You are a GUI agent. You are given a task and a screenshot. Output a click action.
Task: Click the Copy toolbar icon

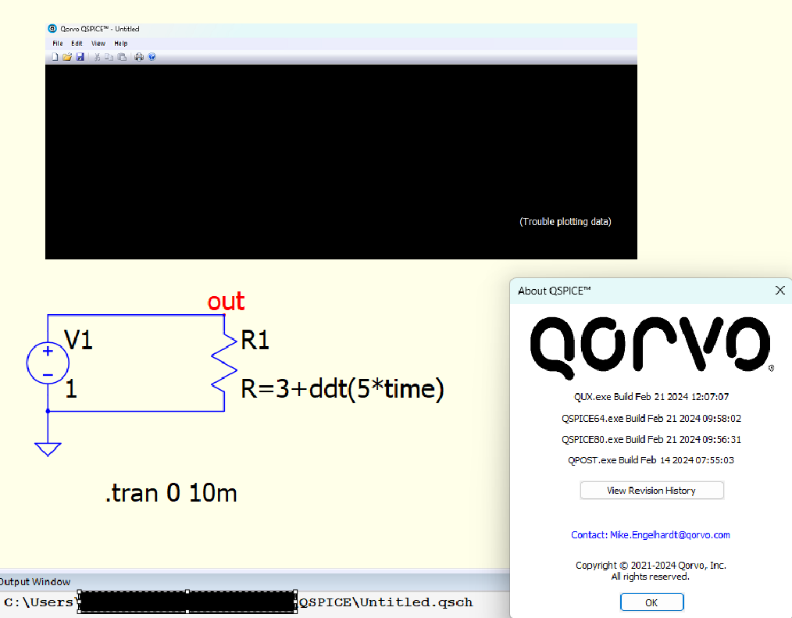coord(109,57)
